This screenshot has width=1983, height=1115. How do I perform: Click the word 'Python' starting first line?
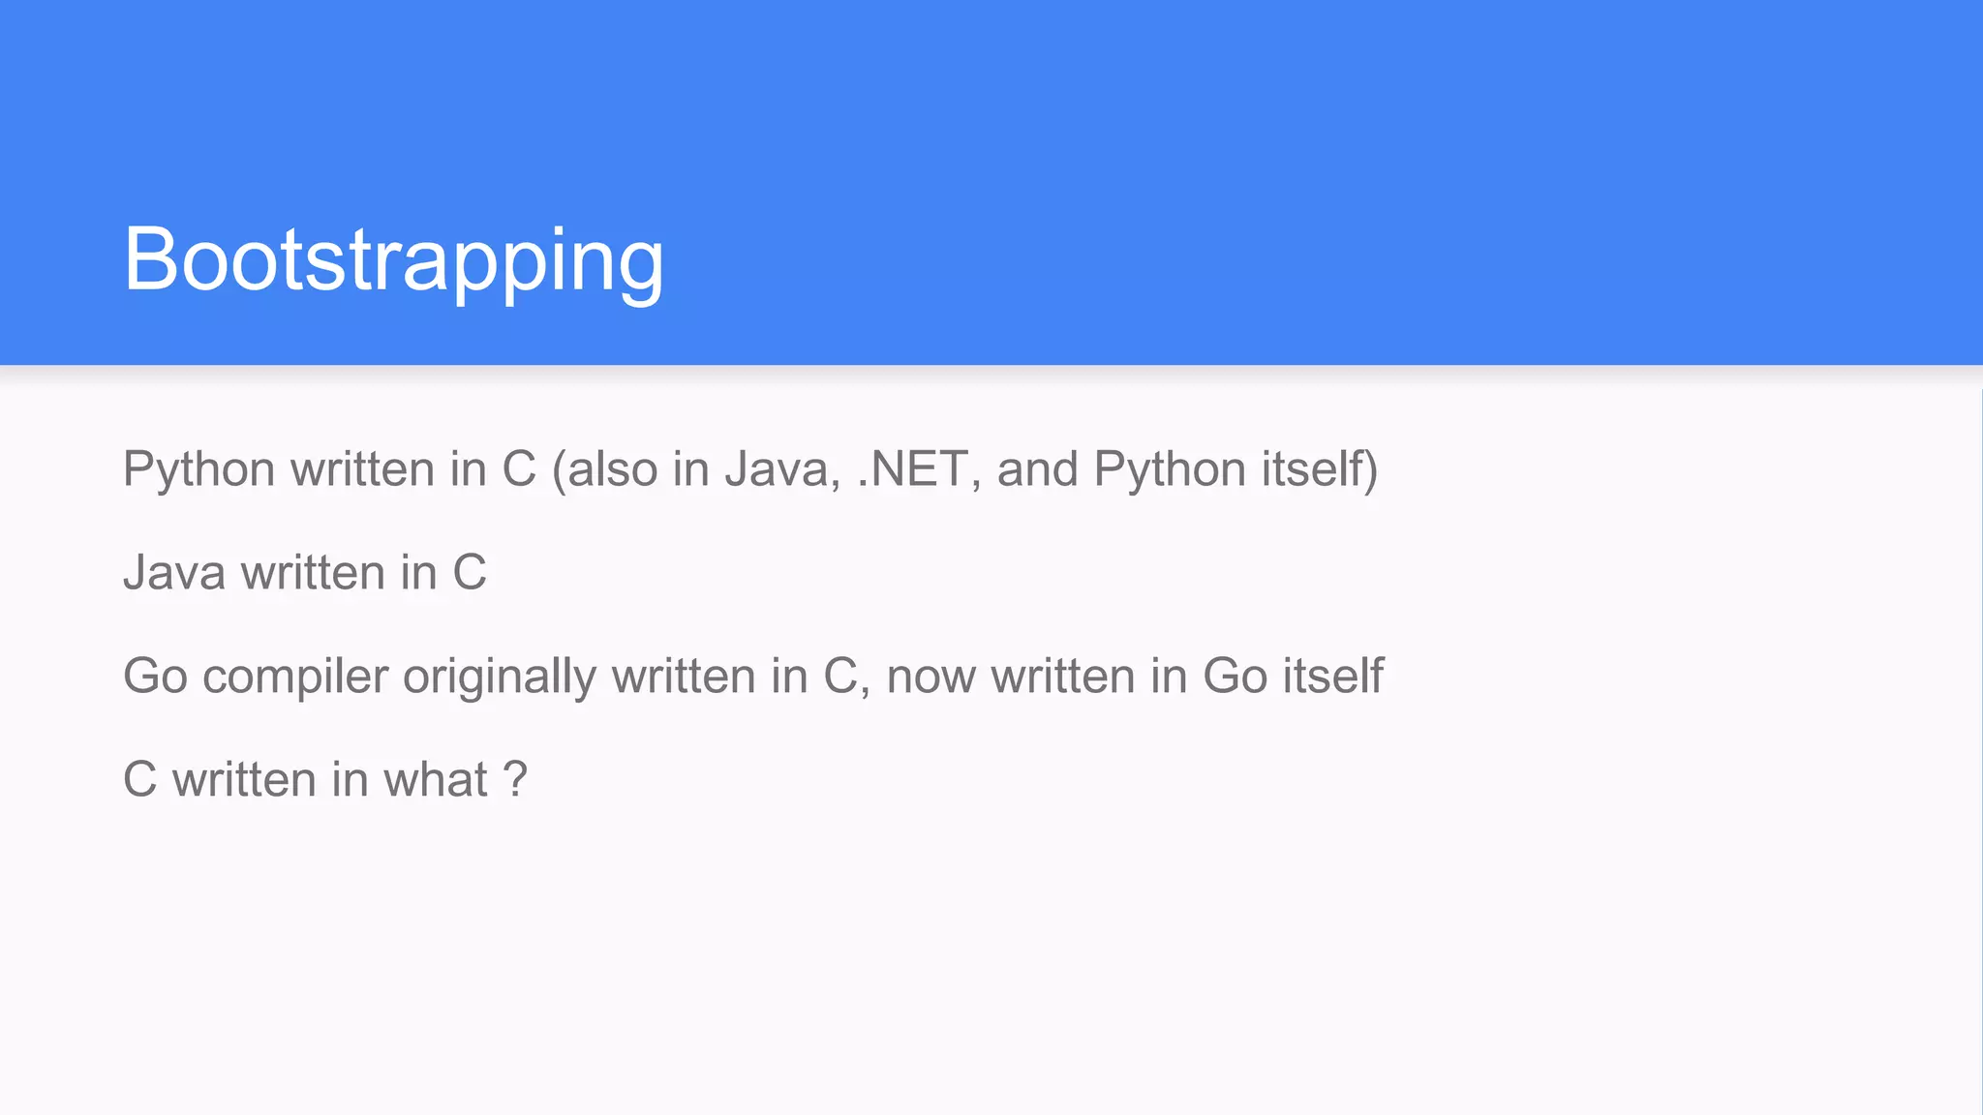click(199, 470)
